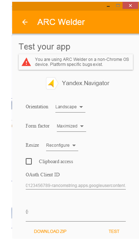Screen dimensions: 139x239
Task: Open the Orientation dropdown showing Landscape
Action: [70, 107]
